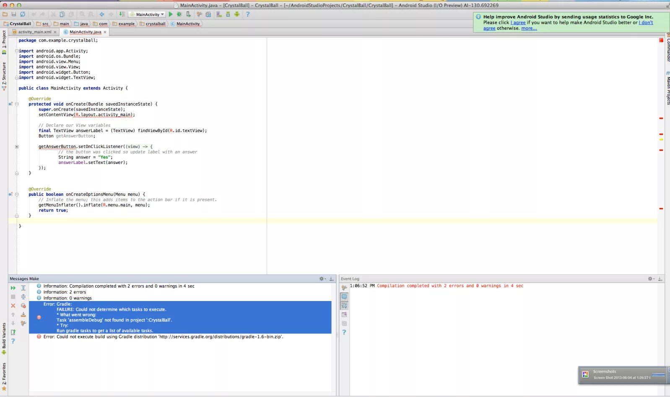Open the Project Structure icon
The image size is (670, 397).
(208, 14)
